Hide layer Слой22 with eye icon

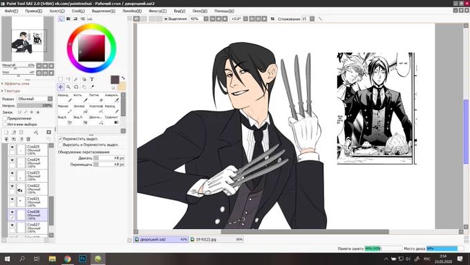point(12,186)
